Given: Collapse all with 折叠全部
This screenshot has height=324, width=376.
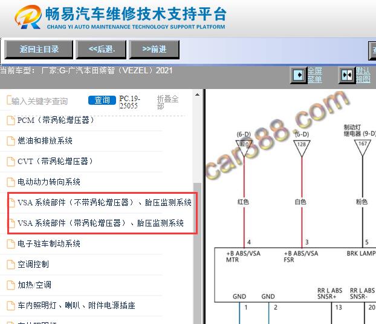Looking at the screenshot, I should 167,102.
